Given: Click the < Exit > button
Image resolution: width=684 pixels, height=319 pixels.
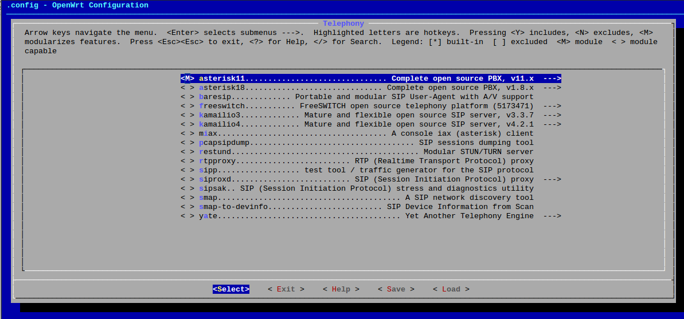Looking at the screenshot, I should pos(286,289).
